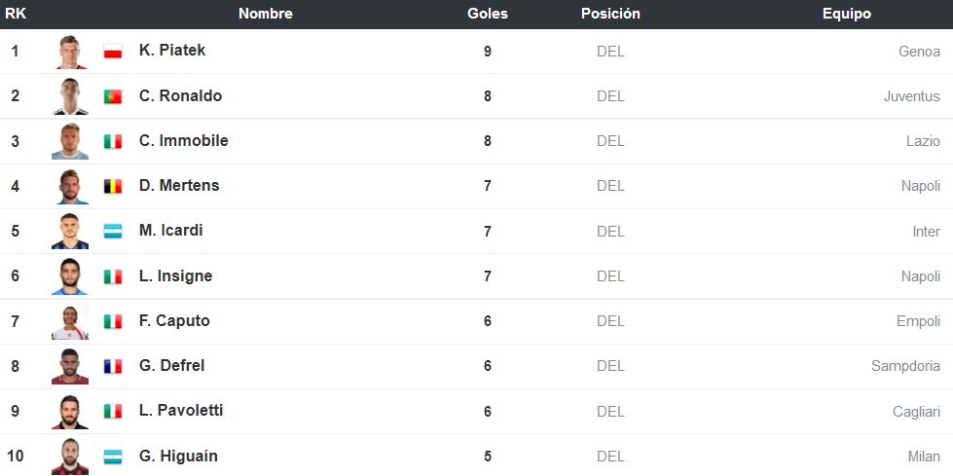Open the L. Pavoletti name link
Screen dimensions: 953x476
click(x=181, y=411)
